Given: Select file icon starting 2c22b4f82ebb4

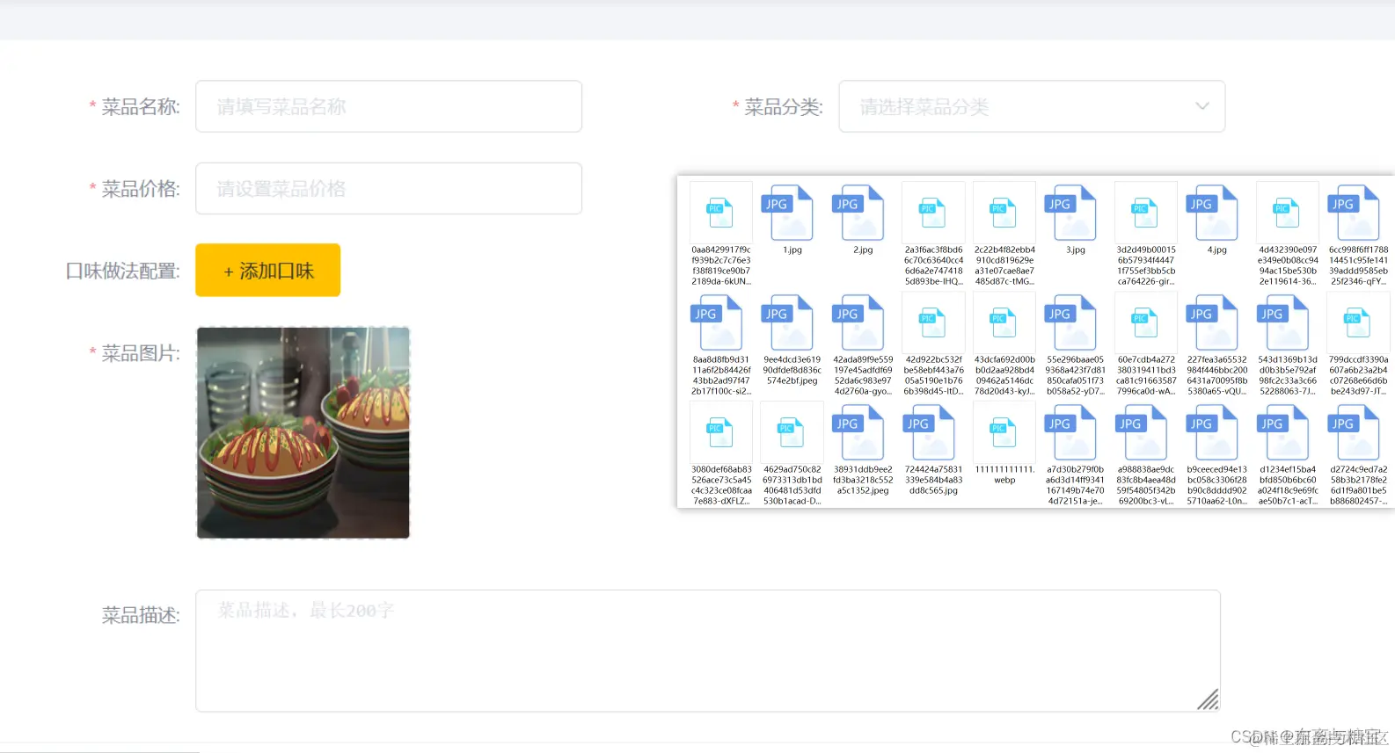Looking at the screenshot, I should coord(1004,213).
